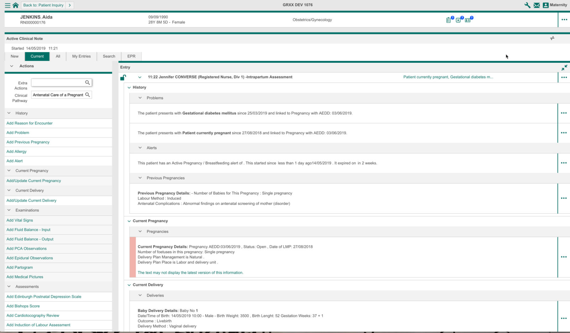Open the patient ID card icon with badge
570x333 pixels.
pyautogui.click(x=468, y=20)
